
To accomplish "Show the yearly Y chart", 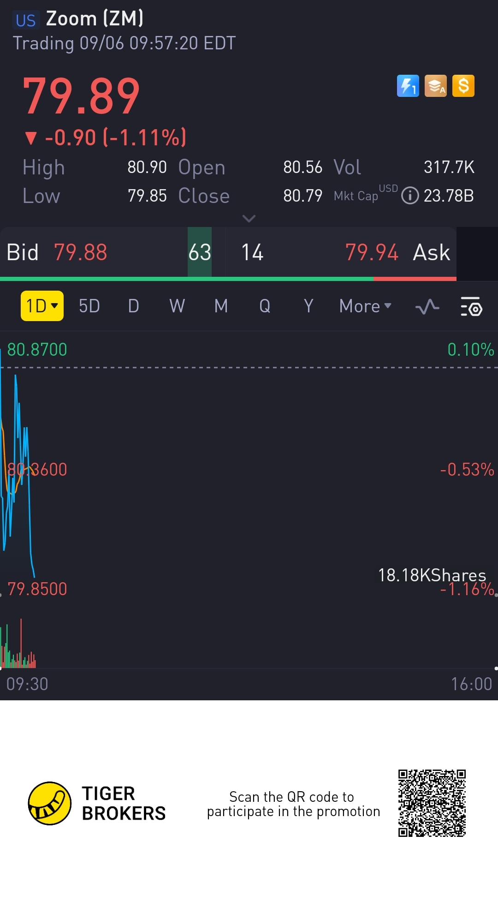I will coord(308,306).
